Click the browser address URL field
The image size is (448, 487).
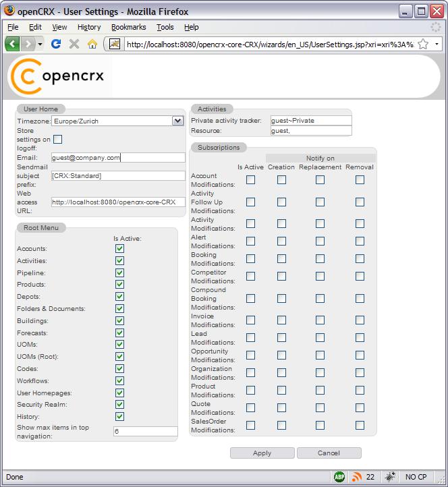click(x=269, y=45)
